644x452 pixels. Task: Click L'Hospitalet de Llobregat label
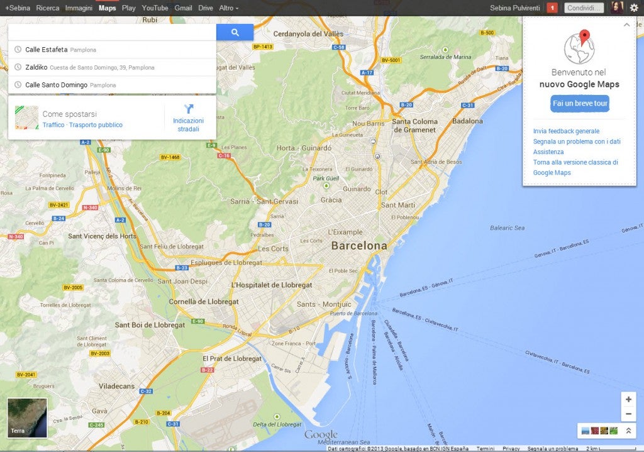272,285
